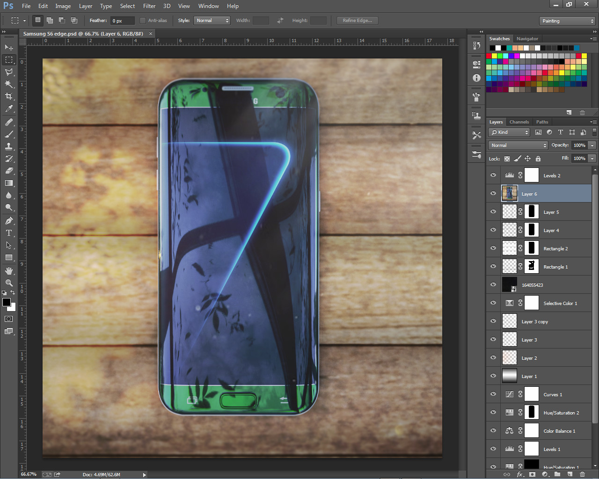Click the Lock all layer button
The image size is (599, 479).
[538, 159]
